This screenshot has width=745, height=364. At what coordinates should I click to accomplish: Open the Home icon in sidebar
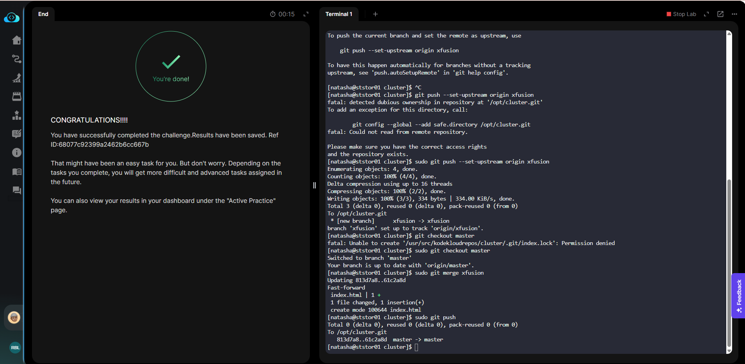click(x=16, y=40)
